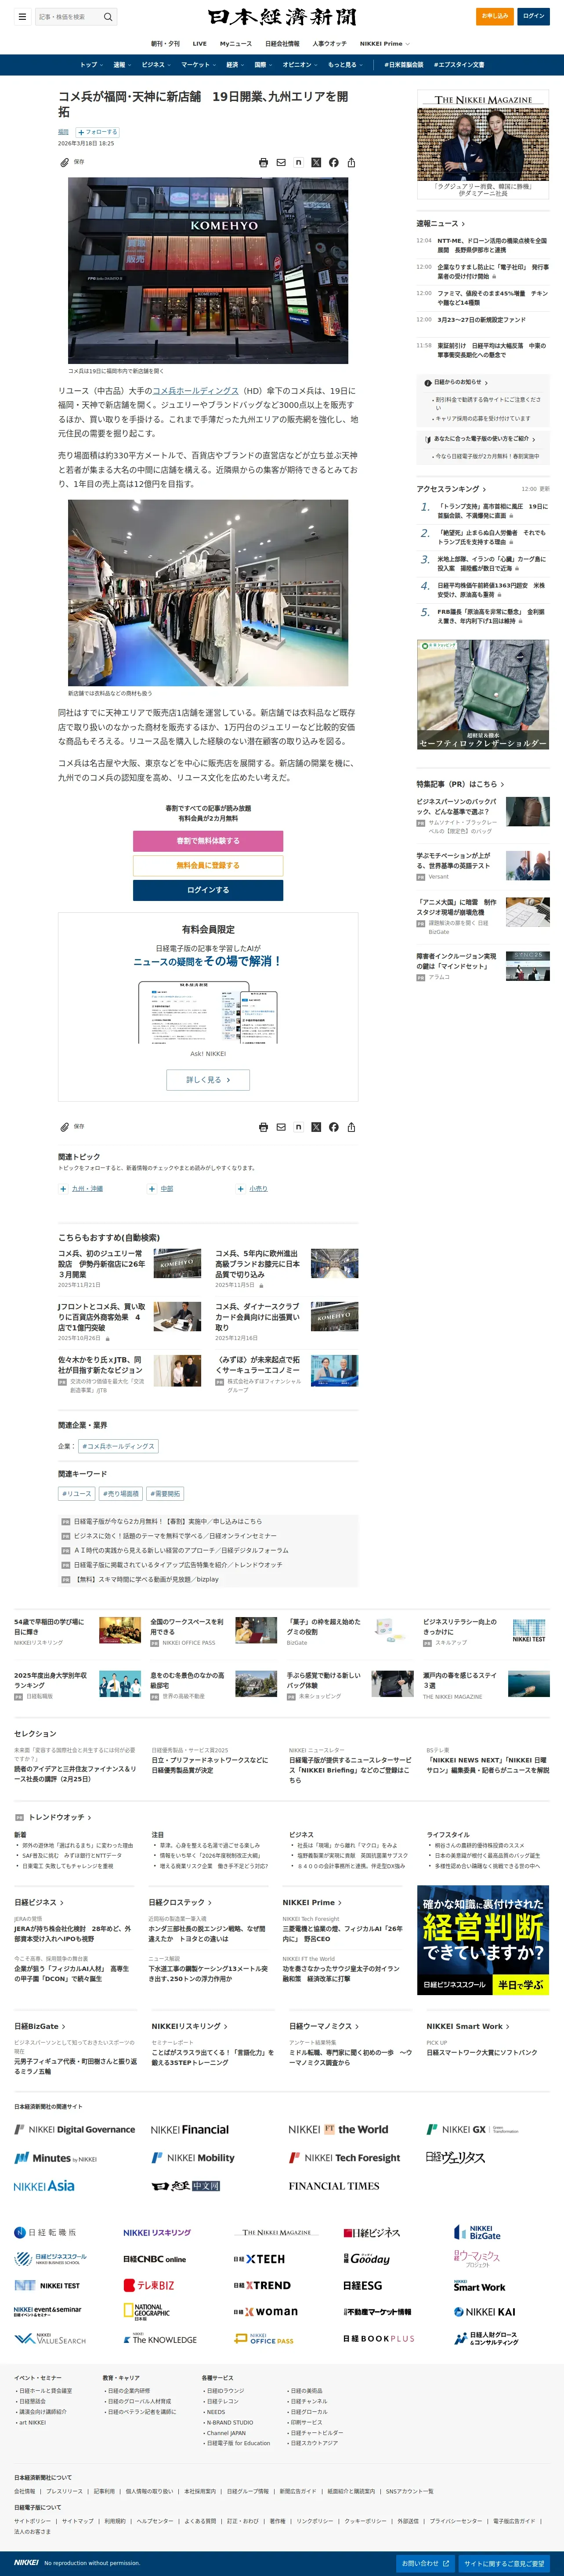
Task: Share on Facebook via icon above the storefront photo
Action: click(333, 162)
